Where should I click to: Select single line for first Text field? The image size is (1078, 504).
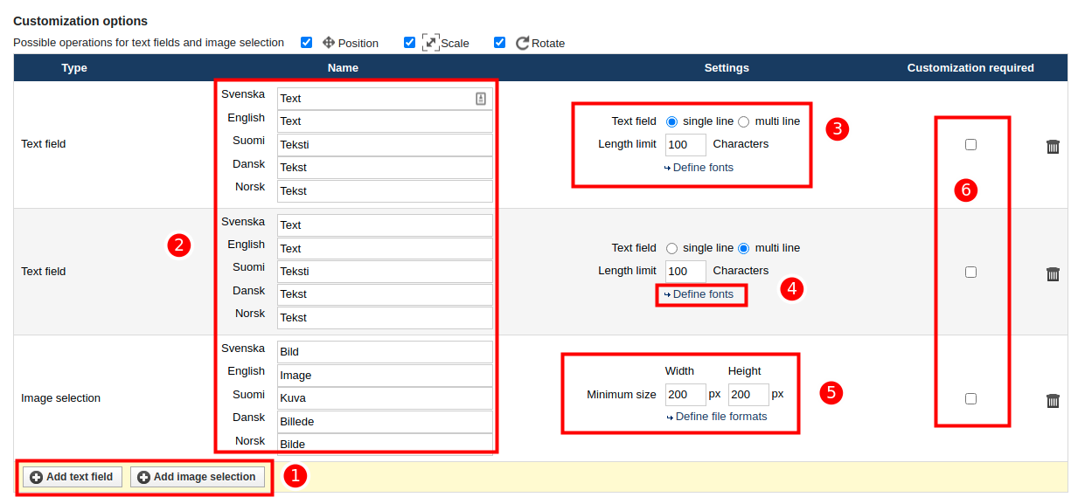coord(672,121)
